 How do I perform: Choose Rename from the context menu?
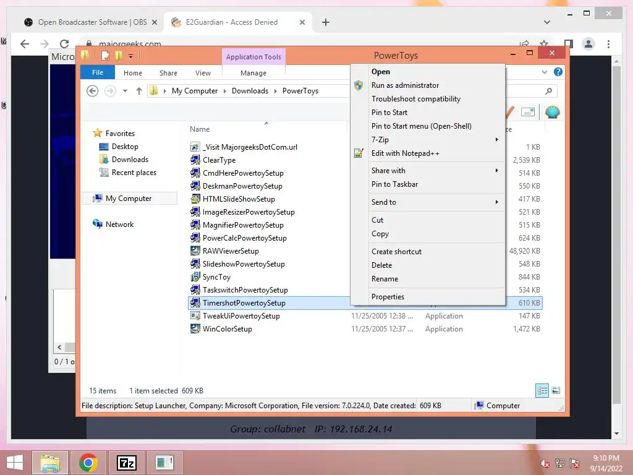pos(428,279)
